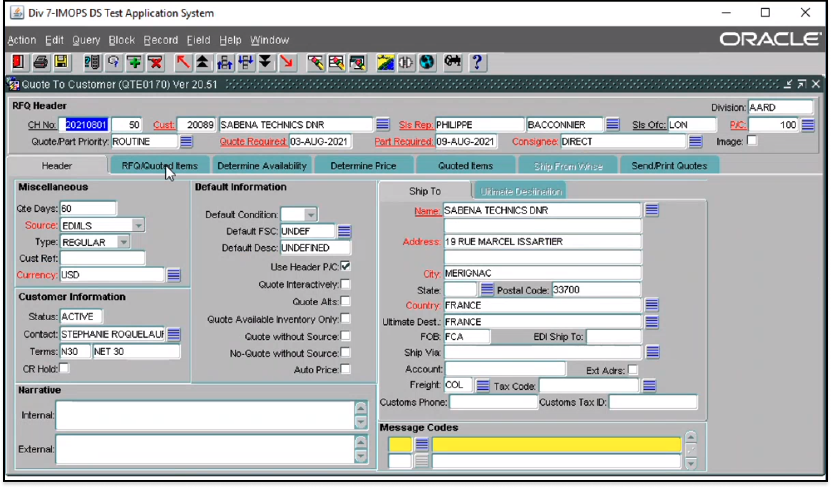Open list of values next to Currency
This screenshot has width=831, height=488.
[x=174, y=275]
